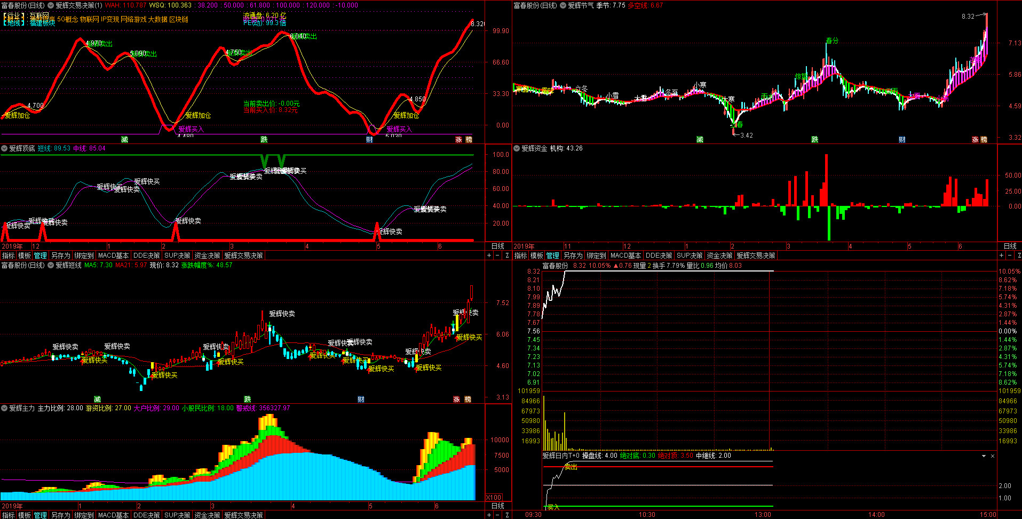Image resolution: width=1022 pixels, height=519 pixels.
Task: Switch to DDE决策 below the 爱辉顶底 panel
Action: point(146,255)
